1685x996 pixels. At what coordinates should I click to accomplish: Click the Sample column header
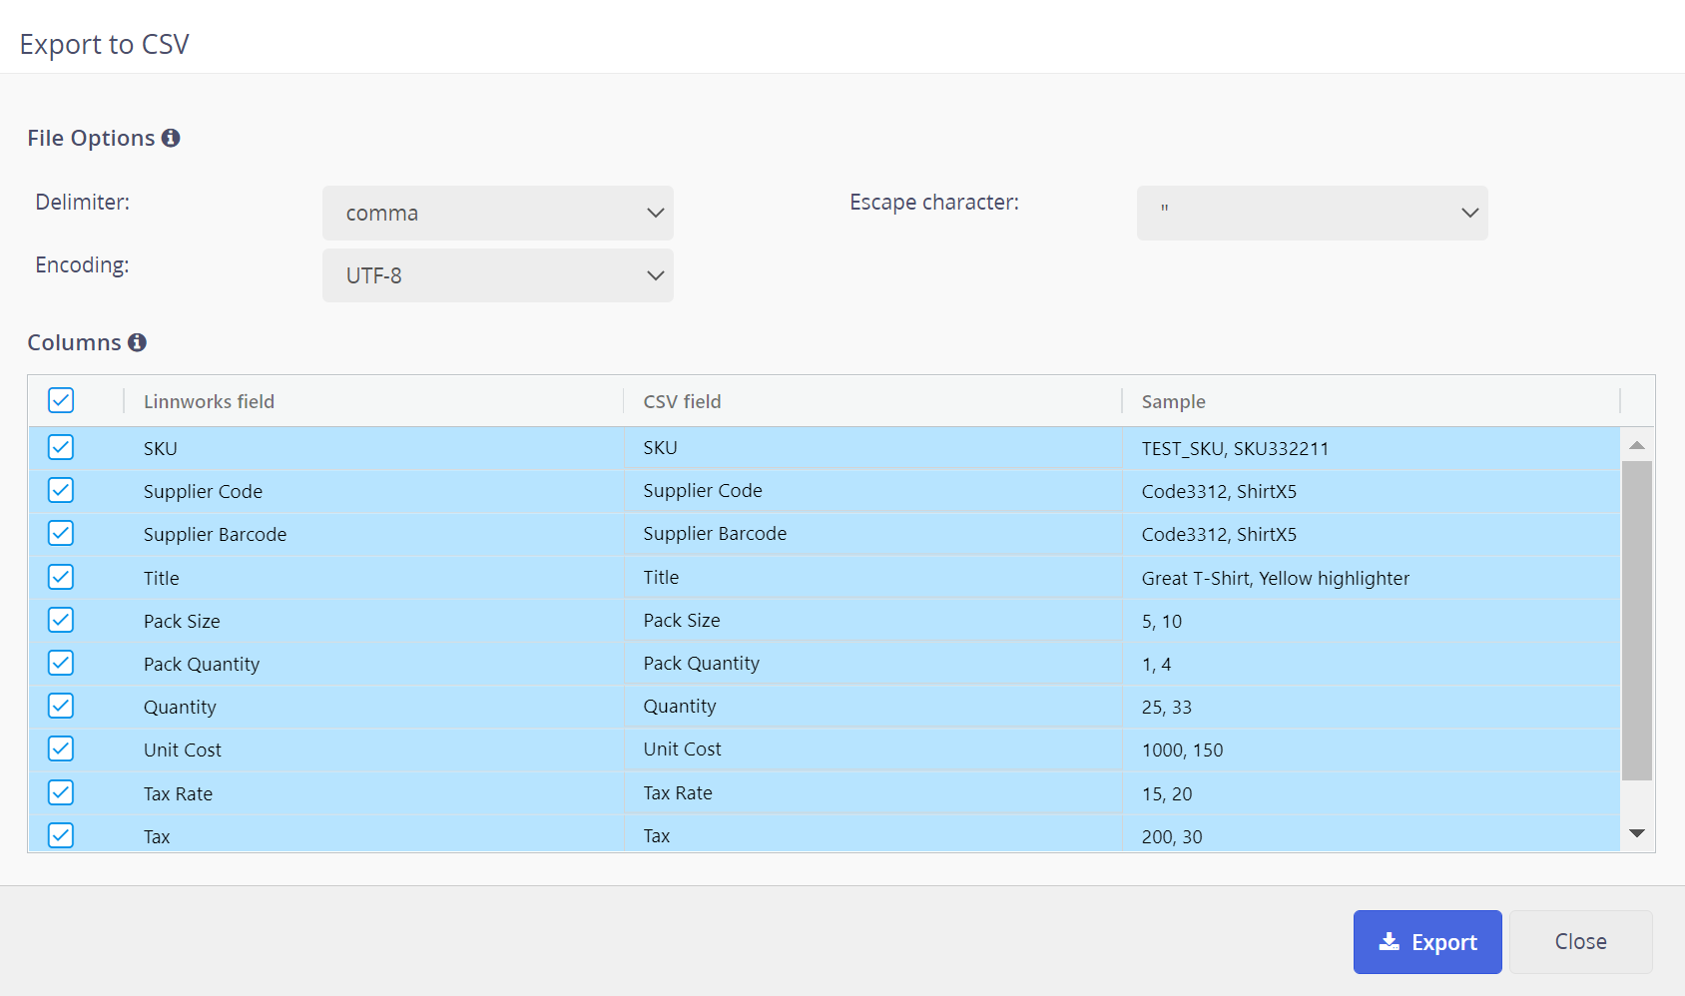1173,401
